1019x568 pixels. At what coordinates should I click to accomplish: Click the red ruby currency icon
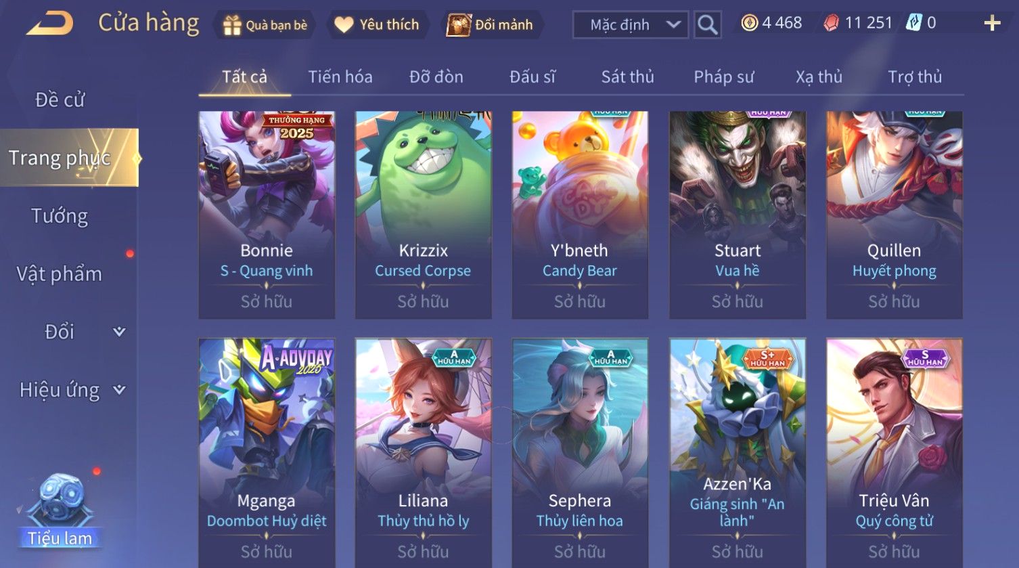tap(831, 23)
